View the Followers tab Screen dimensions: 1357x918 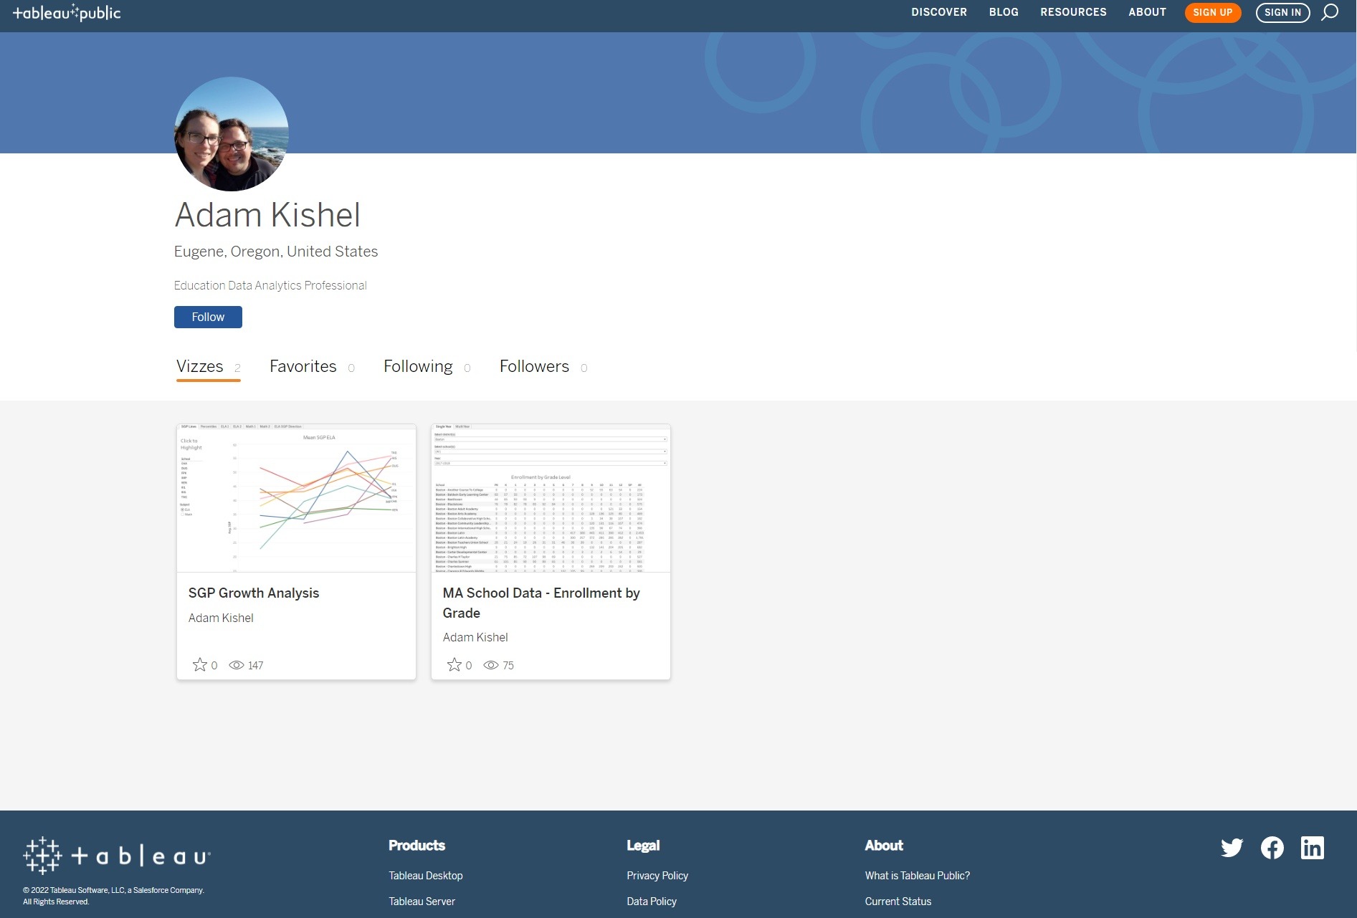click(534, 366)
